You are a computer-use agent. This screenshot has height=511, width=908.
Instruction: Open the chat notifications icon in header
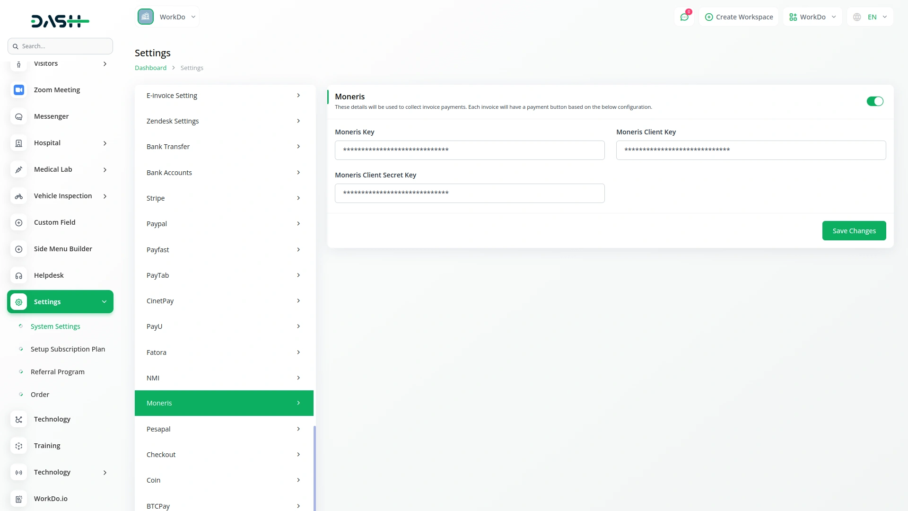coord(684,17)
